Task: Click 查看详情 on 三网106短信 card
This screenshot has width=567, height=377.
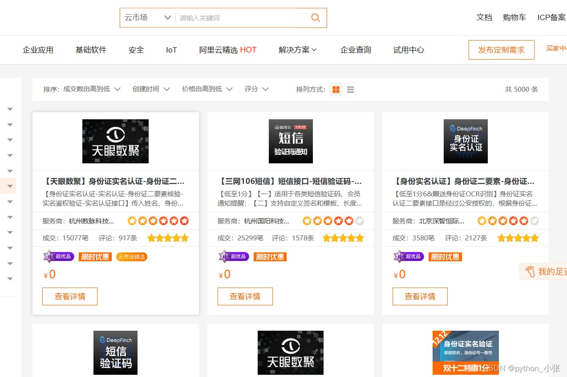Action: pos(245,296)
